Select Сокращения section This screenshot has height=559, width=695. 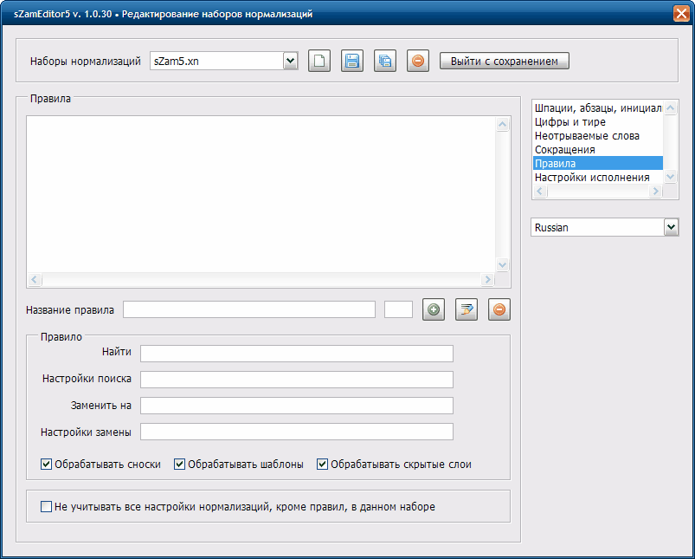click(x=597, y=150)
